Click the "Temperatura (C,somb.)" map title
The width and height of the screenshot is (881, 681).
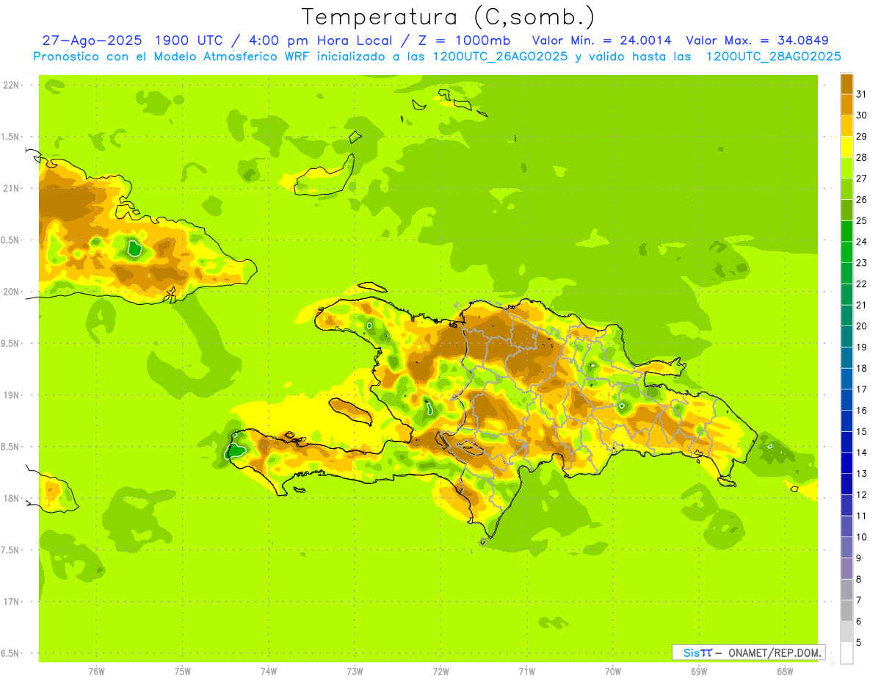(x=449, y=17)
